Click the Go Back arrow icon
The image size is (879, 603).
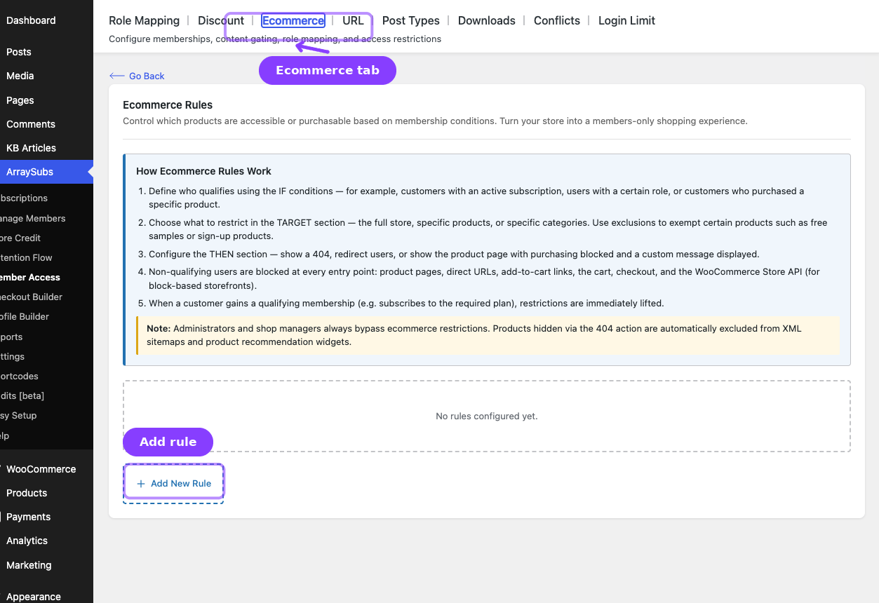[x=116, y=76]
